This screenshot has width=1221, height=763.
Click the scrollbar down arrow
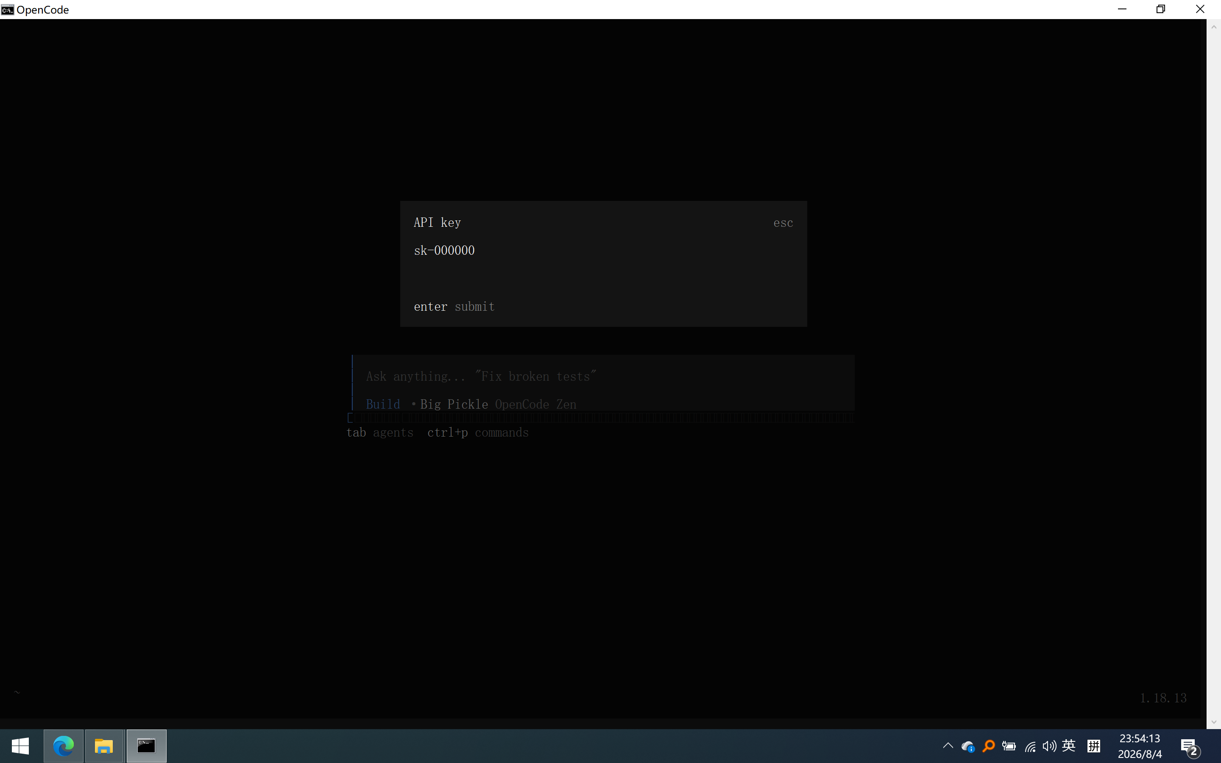click(1214, 722)
